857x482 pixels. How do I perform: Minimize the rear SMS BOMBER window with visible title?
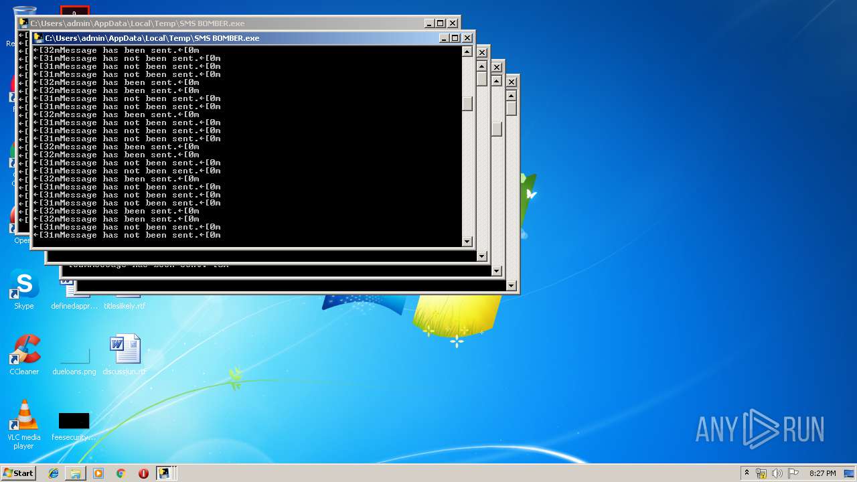(x=430, y=23)
